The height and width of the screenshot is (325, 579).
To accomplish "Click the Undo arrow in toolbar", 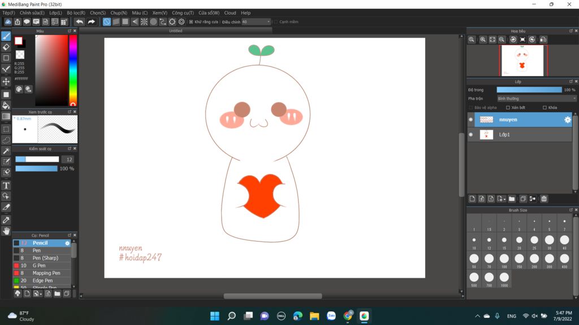I will (79, 22).
